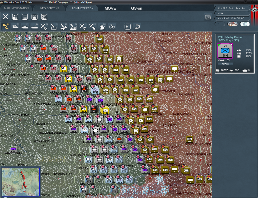Click the 73% statistic in unit panel
258x198 pixels.
[x=248, y=50]
